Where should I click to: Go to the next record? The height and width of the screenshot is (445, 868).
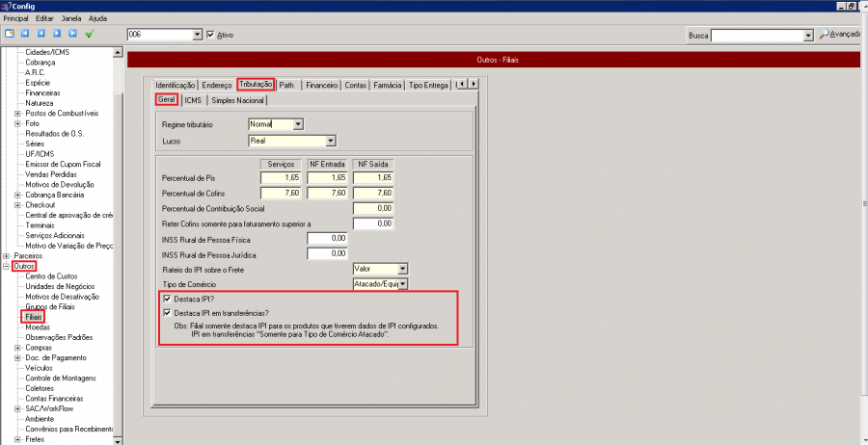tap(56, 34)
